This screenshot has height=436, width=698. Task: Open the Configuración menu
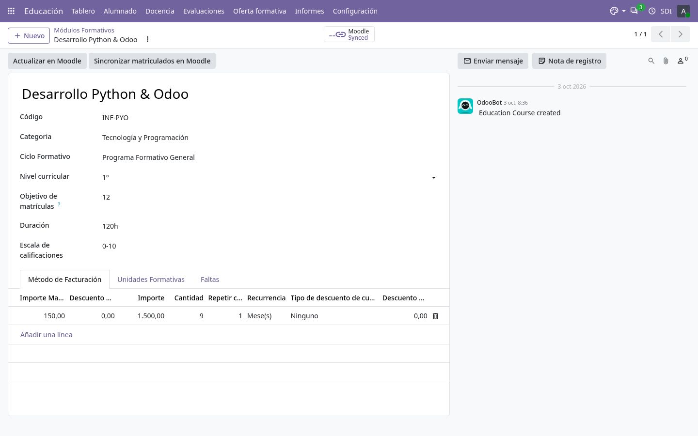tap(355, 11)
